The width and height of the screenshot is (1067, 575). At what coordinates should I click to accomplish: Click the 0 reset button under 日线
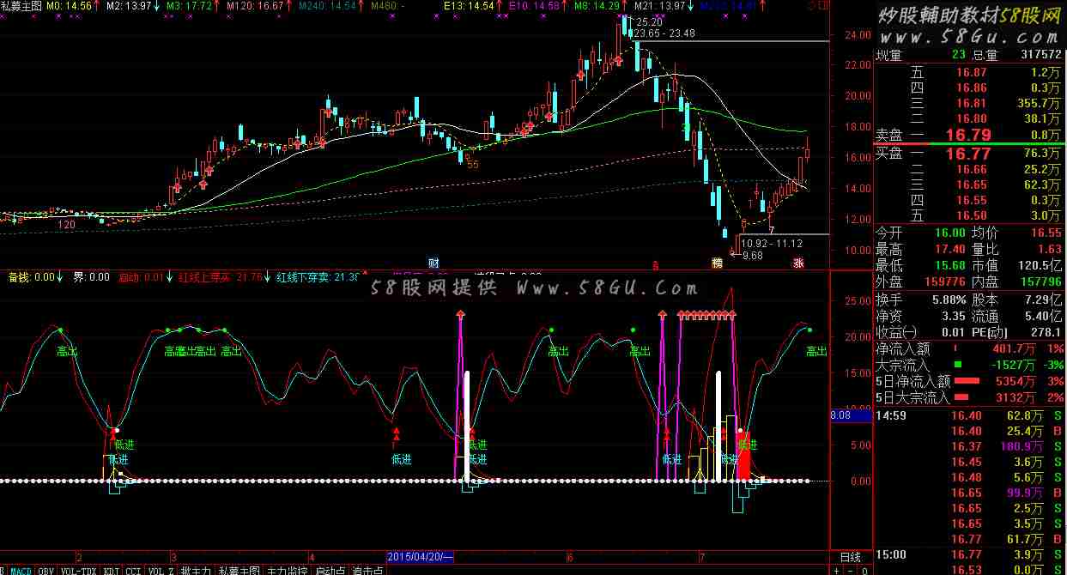point(864,571)
